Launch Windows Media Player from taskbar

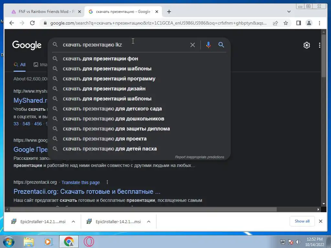48,242
